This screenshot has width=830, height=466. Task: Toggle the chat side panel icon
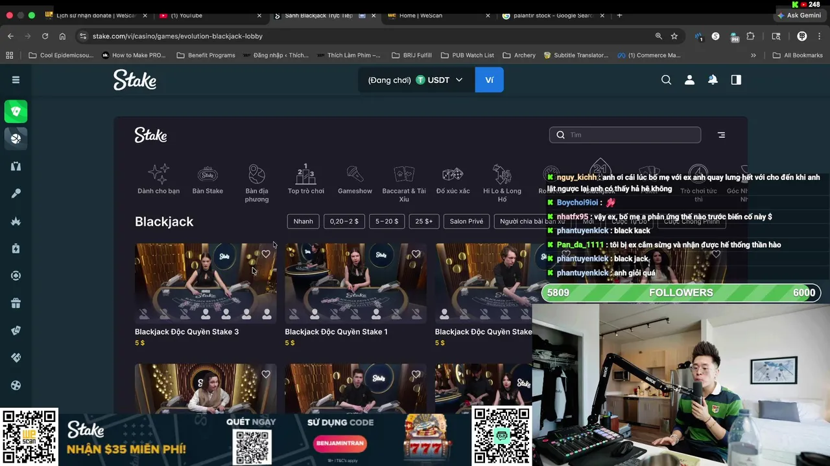coord(736,80)
